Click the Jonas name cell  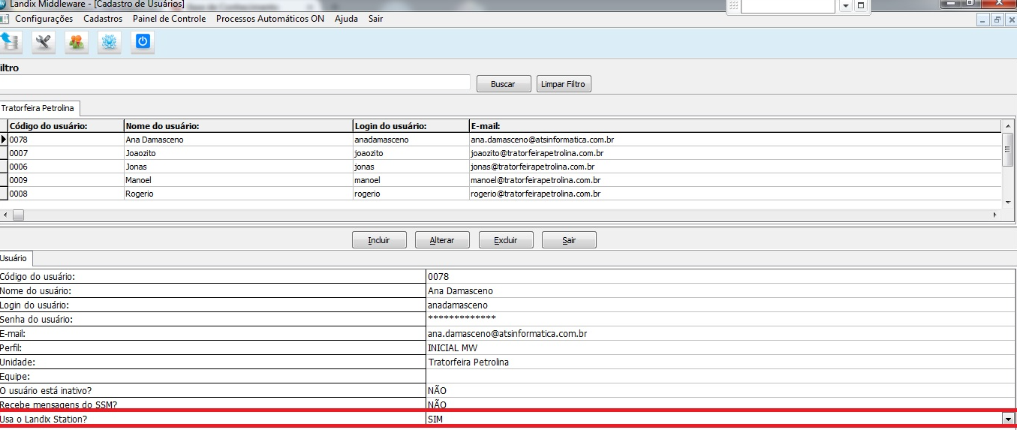[239, 167]
